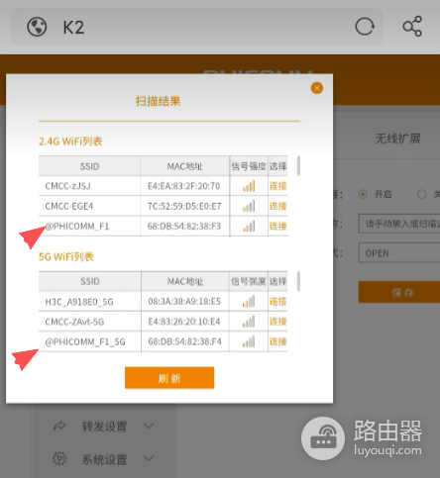Click the CMCC-zJSJ SSID cell
The image size is (440, 478).
(89, 186)
